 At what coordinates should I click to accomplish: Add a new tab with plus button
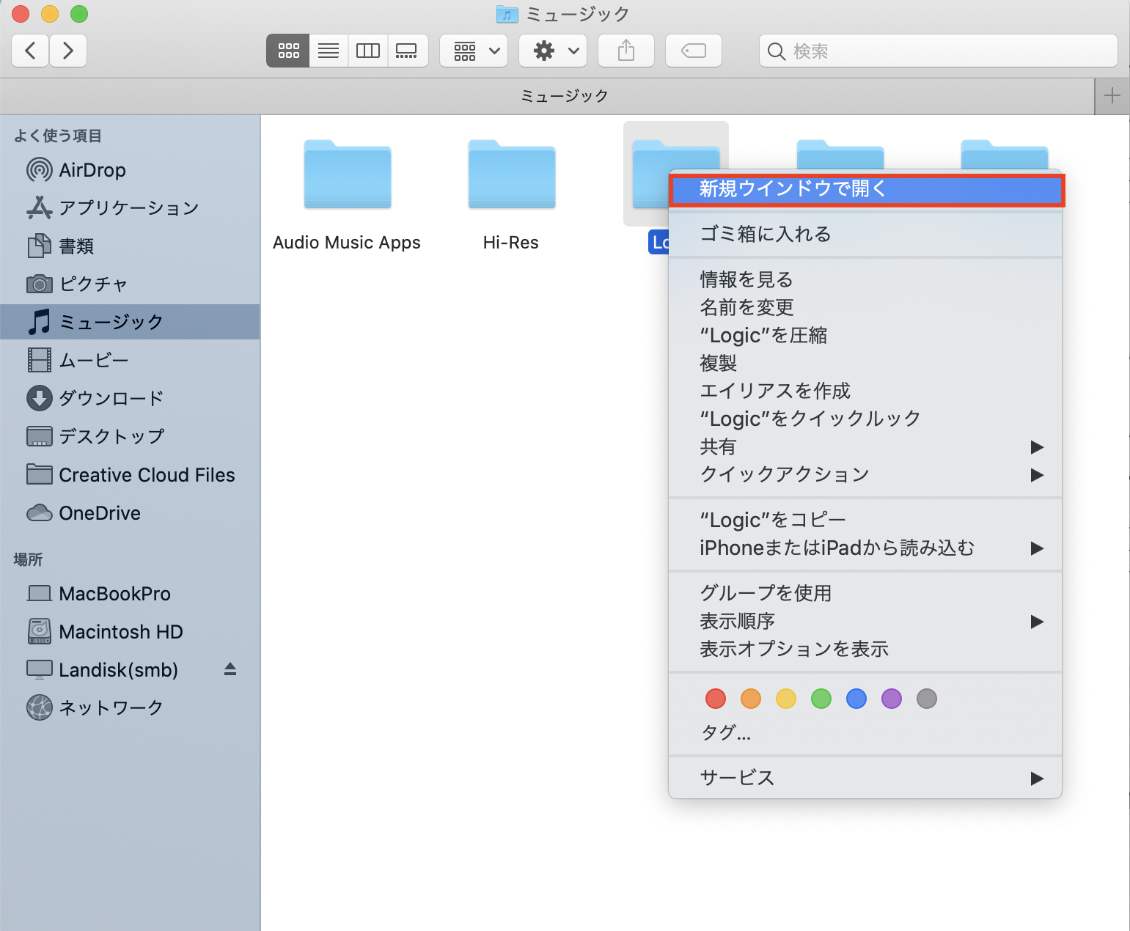click(1112, 96)
